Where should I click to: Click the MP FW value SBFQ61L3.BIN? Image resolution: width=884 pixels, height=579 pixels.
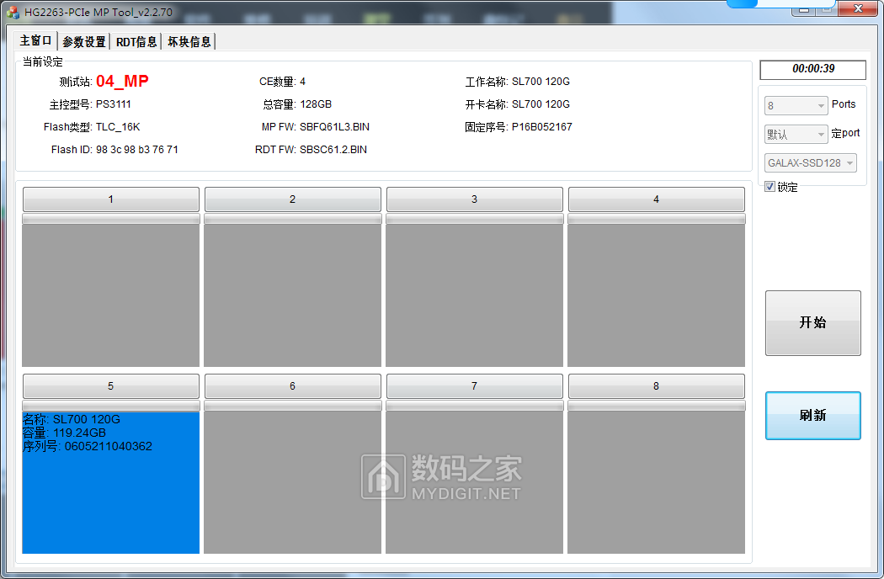[334, 127]
